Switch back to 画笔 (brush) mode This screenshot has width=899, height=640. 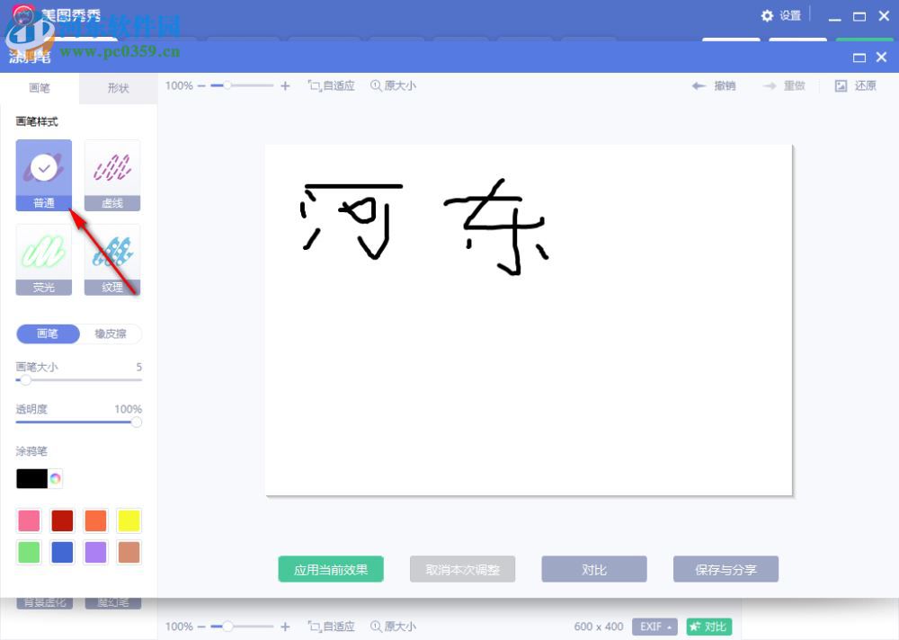[x=47, y=333]
